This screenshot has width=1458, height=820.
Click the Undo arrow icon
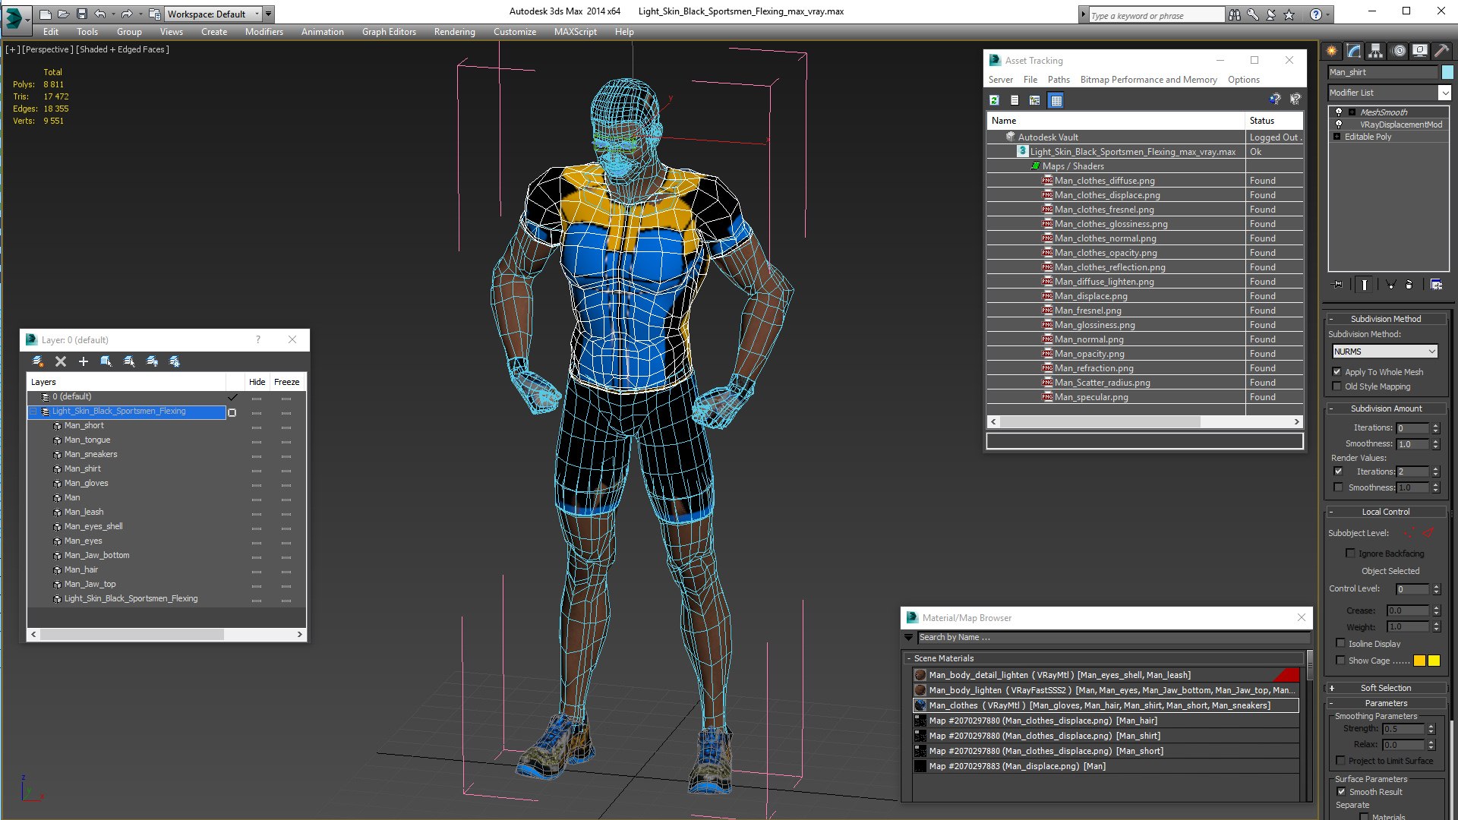click(100, 14)
